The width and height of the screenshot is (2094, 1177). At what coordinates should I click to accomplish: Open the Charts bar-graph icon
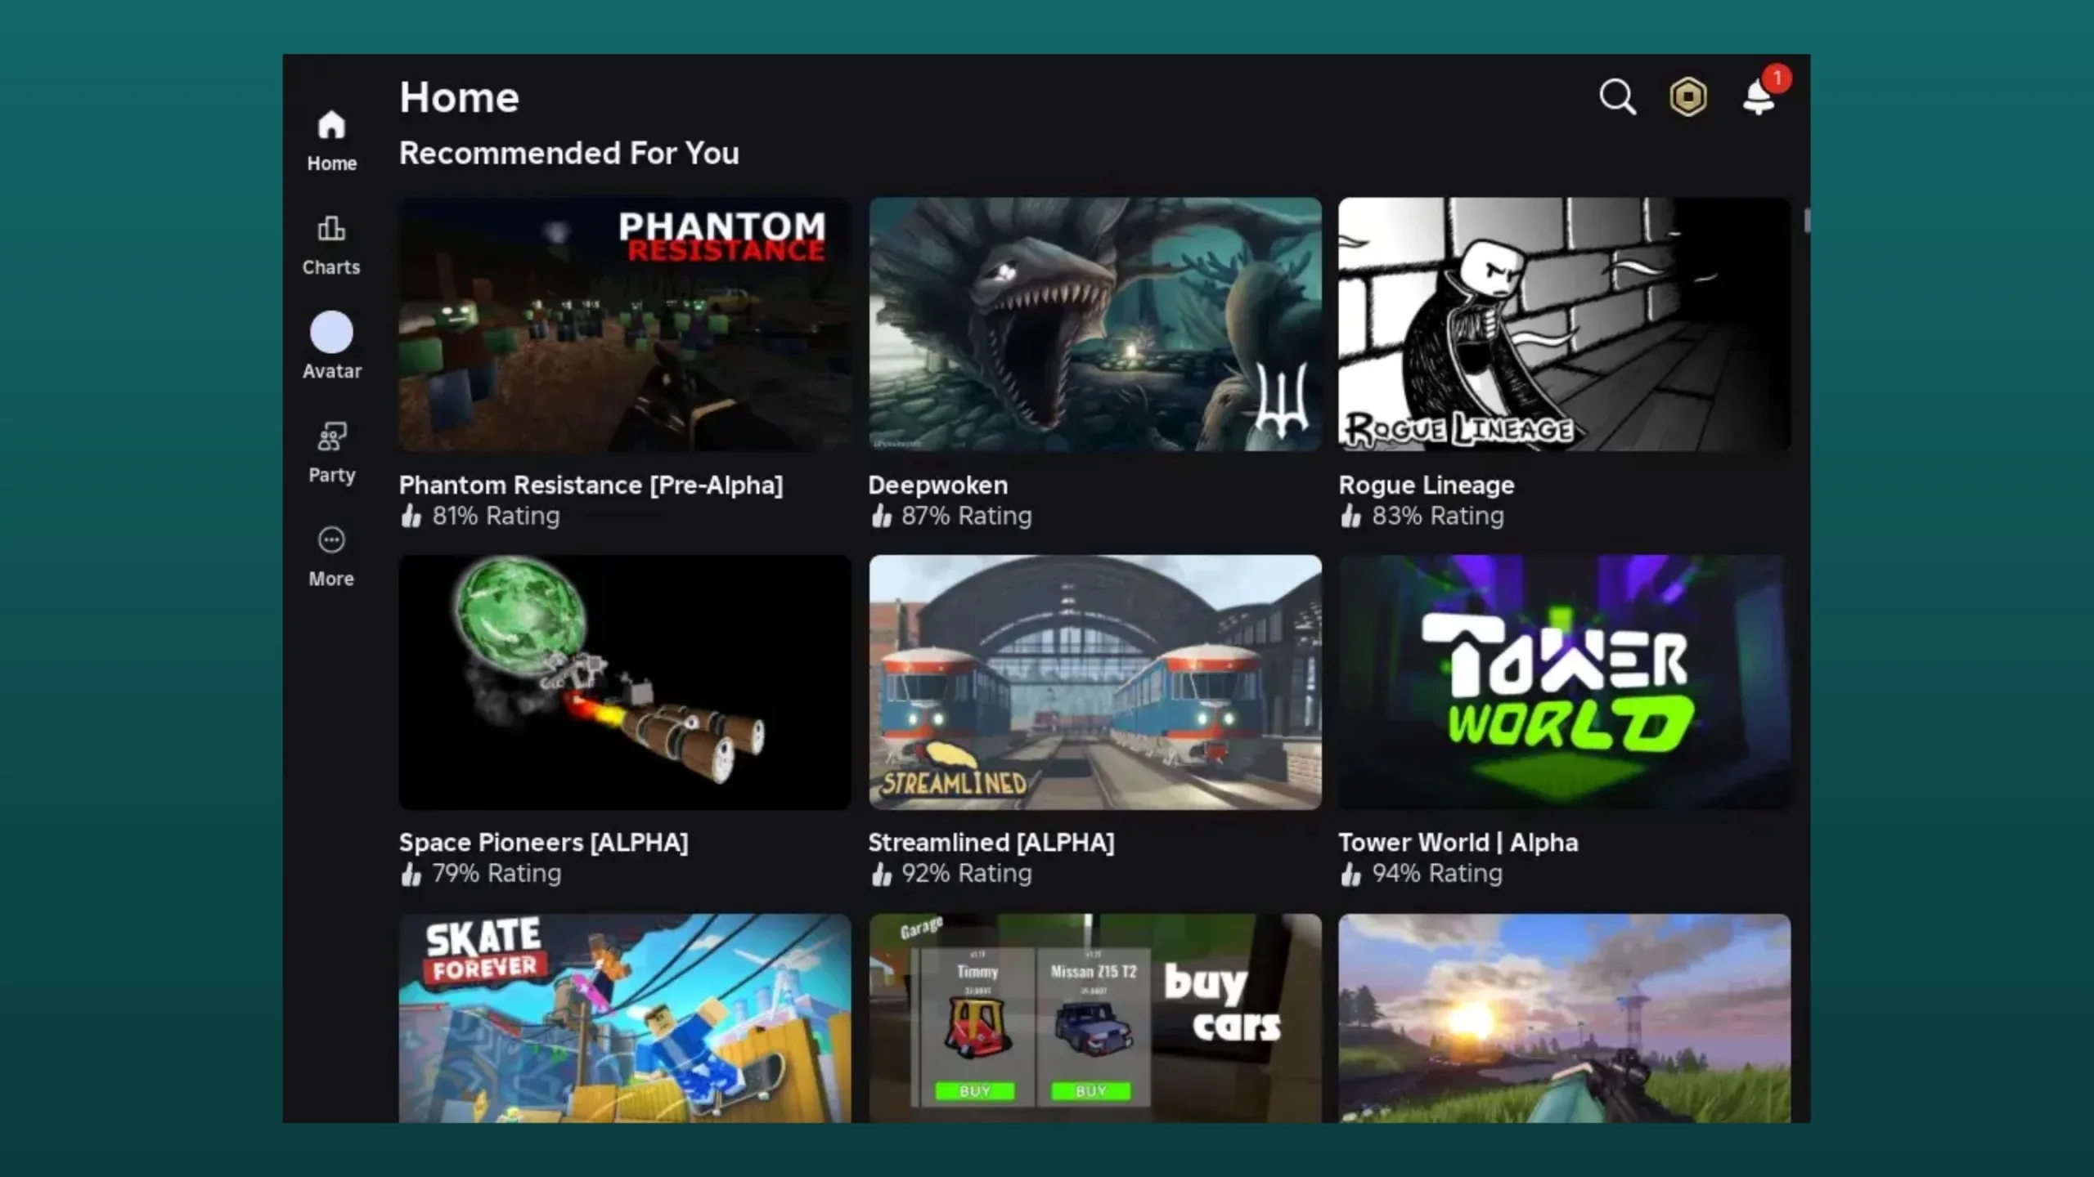331,228
